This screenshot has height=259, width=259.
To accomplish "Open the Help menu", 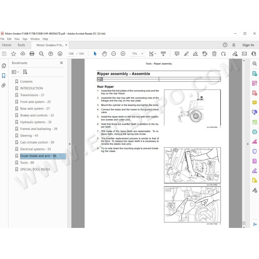I will pyautogui.click(x=45, y=39).
